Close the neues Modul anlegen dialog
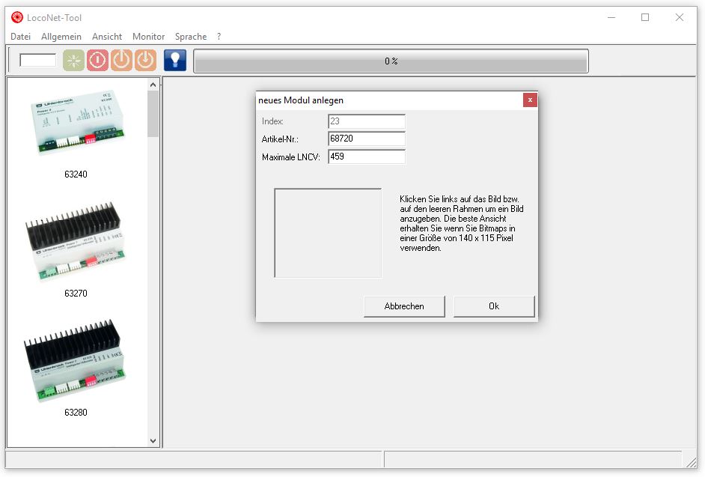 pyautogui.click(x=530, y=100)
